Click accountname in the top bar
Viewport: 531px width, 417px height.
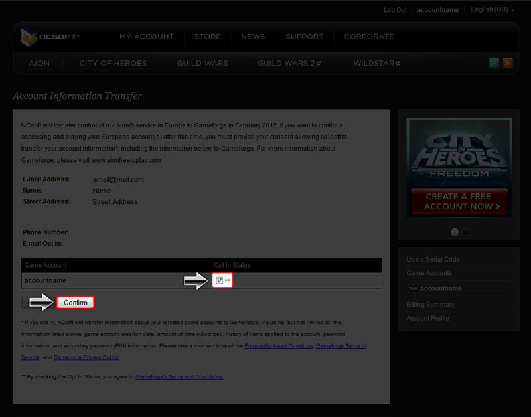[x=437, y=10]
